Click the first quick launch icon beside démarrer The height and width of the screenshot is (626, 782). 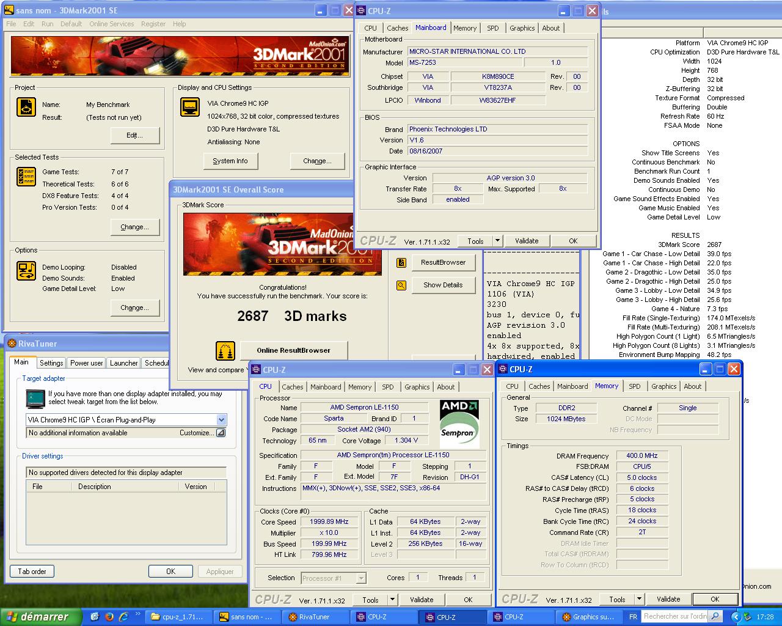pos(95,617)
